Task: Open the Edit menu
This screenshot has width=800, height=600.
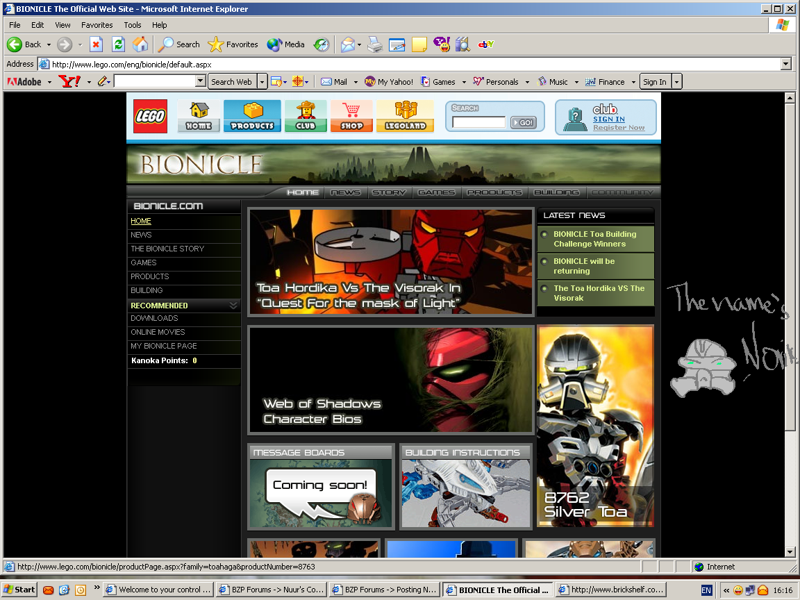Action: [37, 25]
